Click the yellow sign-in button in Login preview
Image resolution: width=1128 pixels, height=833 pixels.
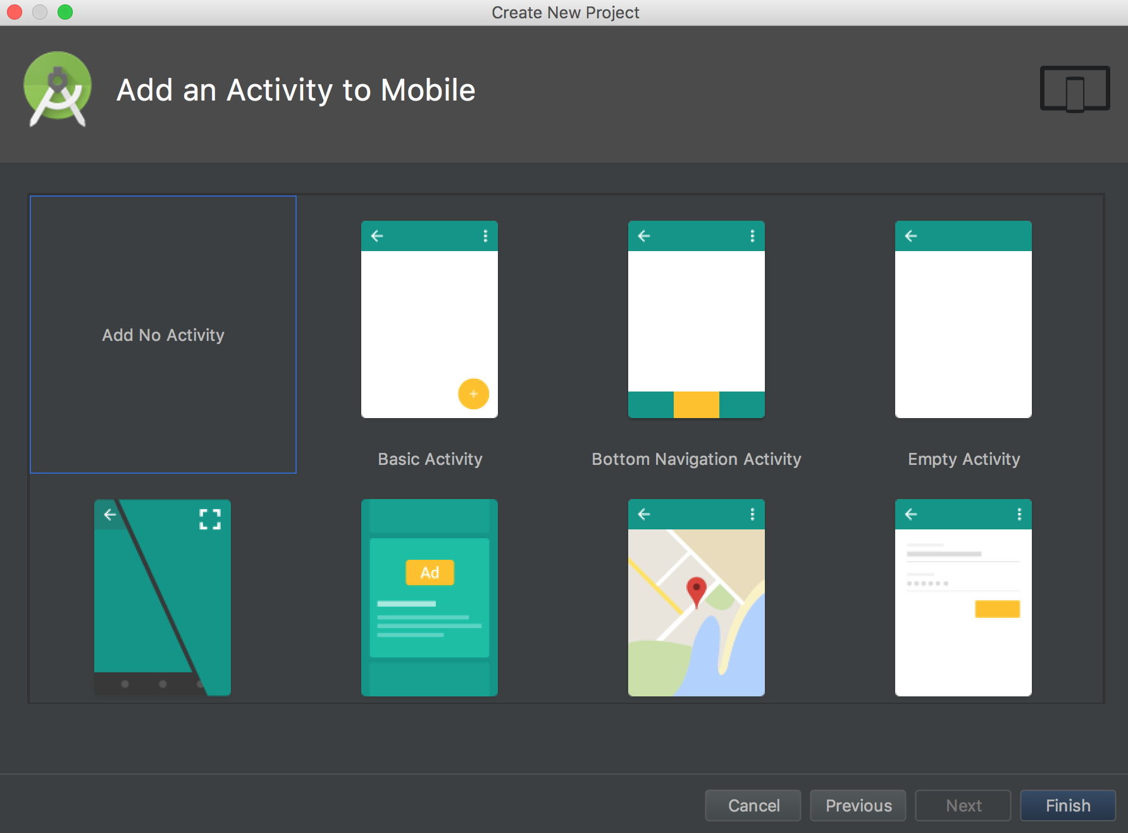tap(998, 609)
